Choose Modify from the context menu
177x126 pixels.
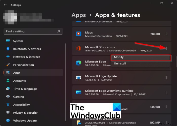(x=141, y=57)
